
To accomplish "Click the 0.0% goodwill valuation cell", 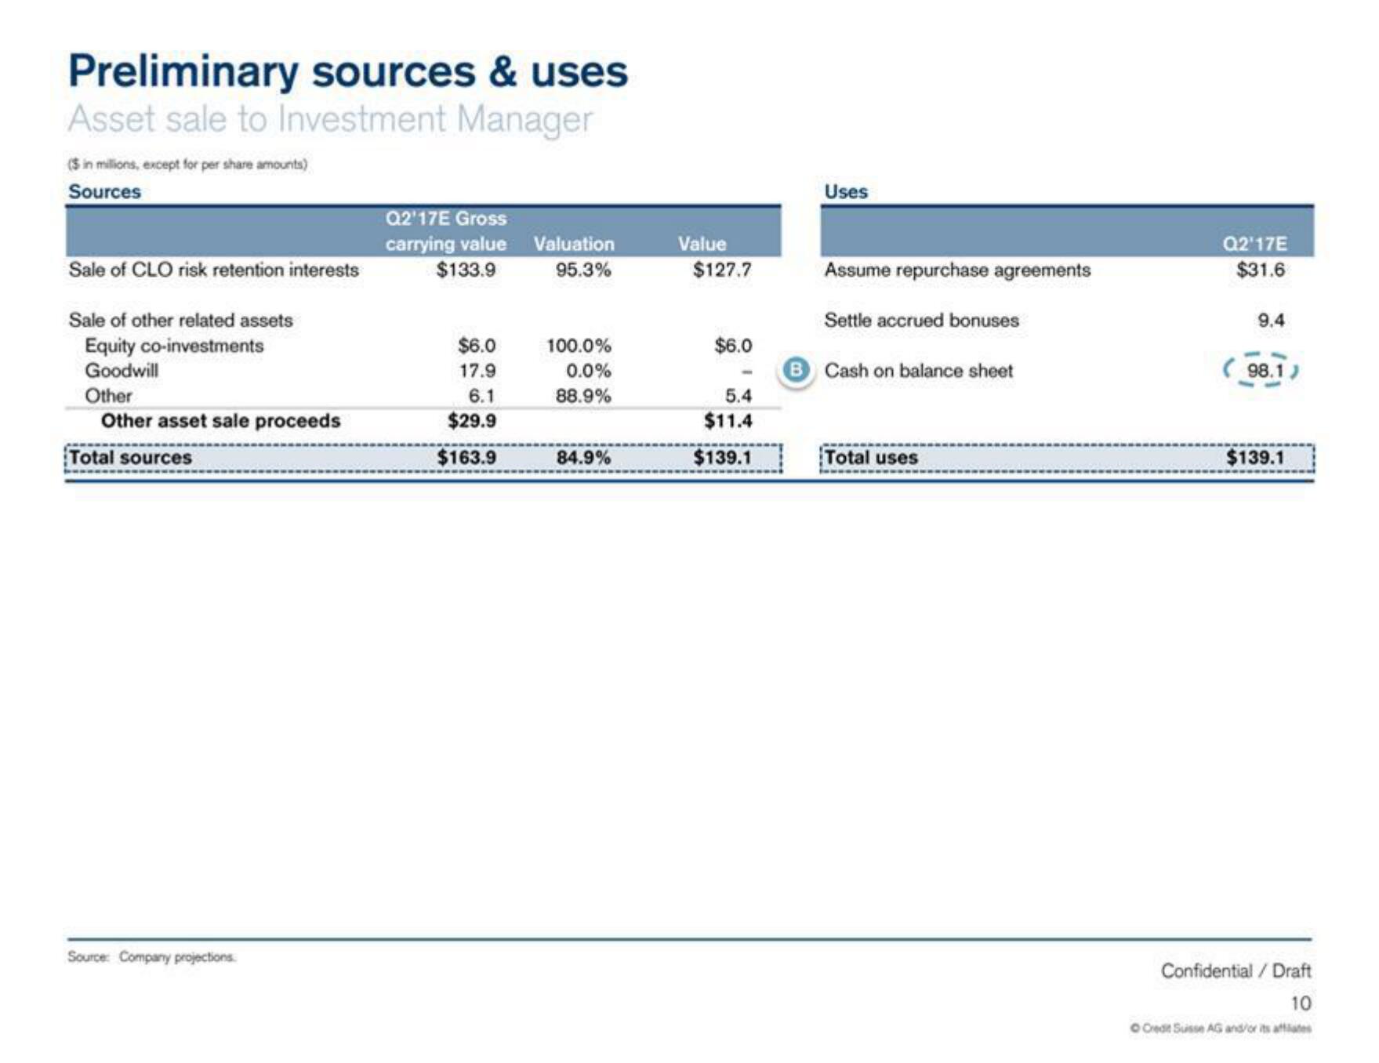I will (x=589, y=371).
